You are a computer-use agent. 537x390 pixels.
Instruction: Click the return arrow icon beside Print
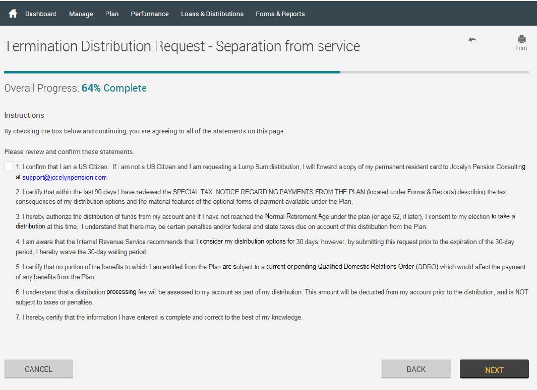(472, 40)
